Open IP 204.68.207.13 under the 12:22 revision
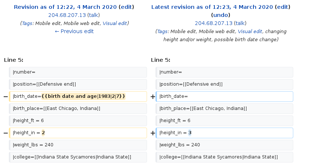Screen dimensions: 322x164 tap(67, 15)
